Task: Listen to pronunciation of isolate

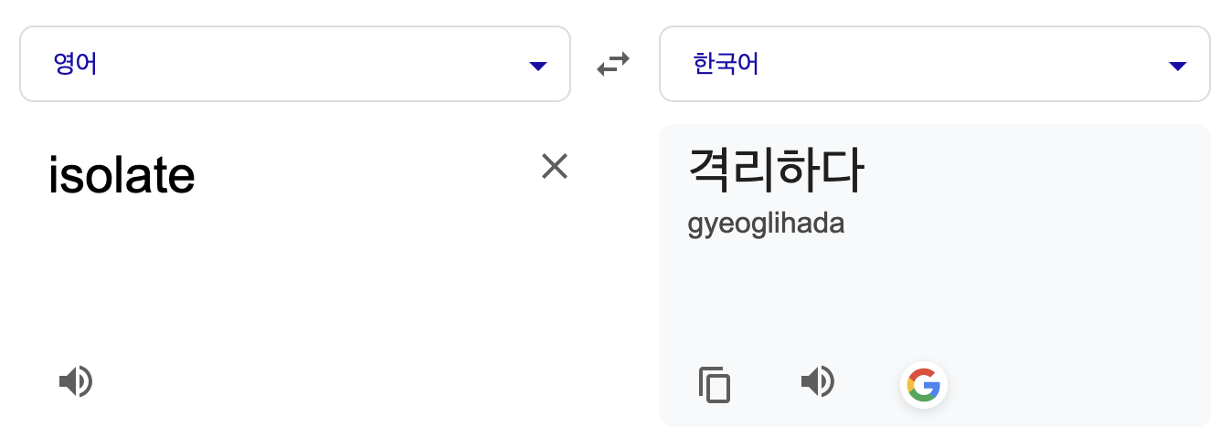Action: [x=76, y=381]
